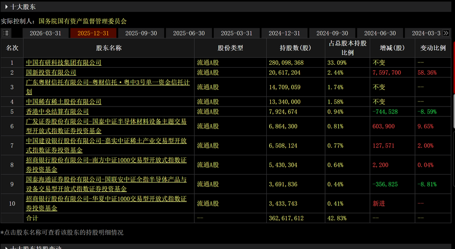Click controller name 国务院国有资产监督管理委员会
The width and height of the screenshot is (455, 249).
point(83,21)
